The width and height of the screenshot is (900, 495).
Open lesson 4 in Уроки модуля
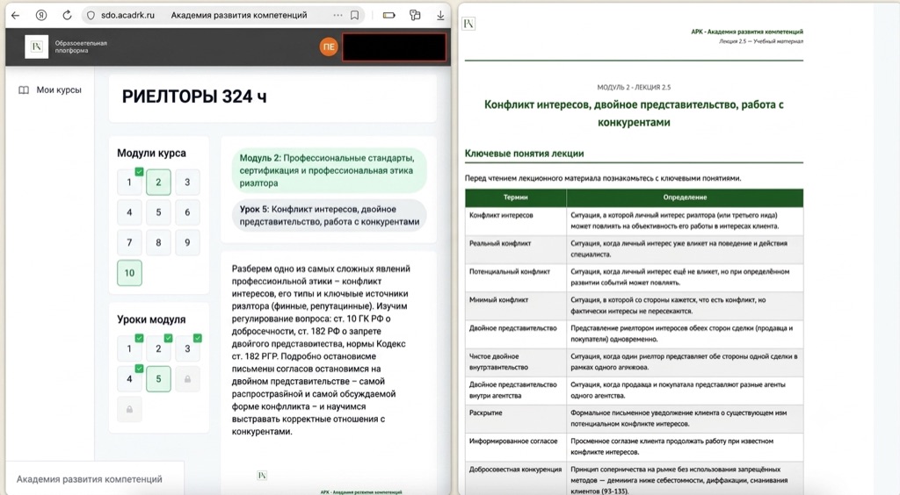[129, 379]
